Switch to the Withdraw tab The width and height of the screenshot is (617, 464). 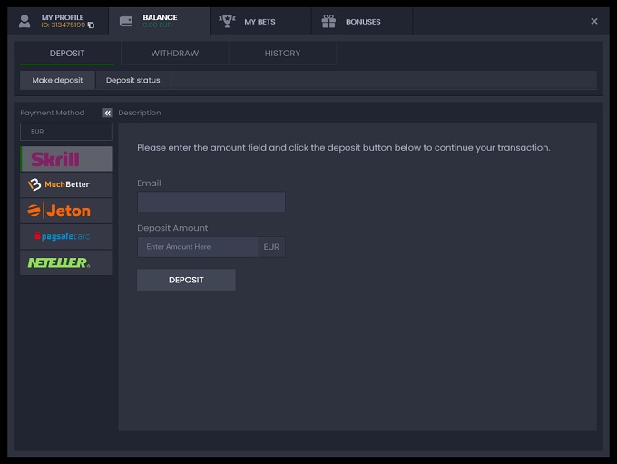(x=175, y=54)
